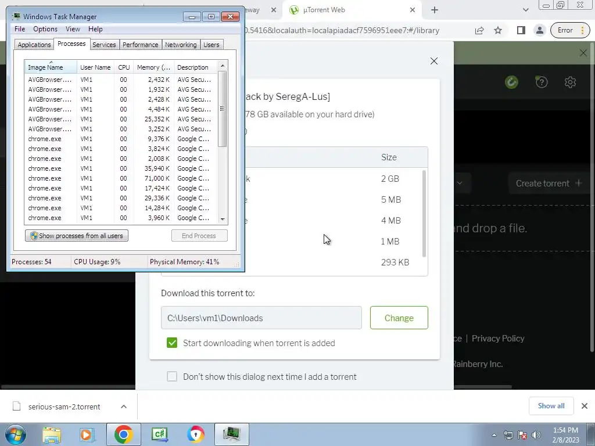
Task: Change the download location
Action: tap(399, 318)
